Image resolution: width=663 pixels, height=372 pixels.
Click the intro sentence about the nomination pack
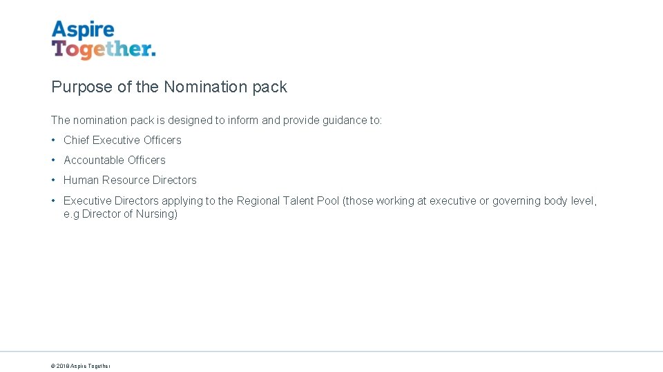click(215, 120)
